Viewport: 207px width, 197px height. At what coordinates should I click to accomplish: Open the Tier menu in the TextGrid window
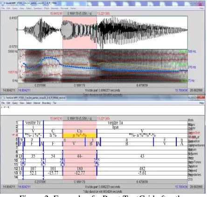[55, 103]
